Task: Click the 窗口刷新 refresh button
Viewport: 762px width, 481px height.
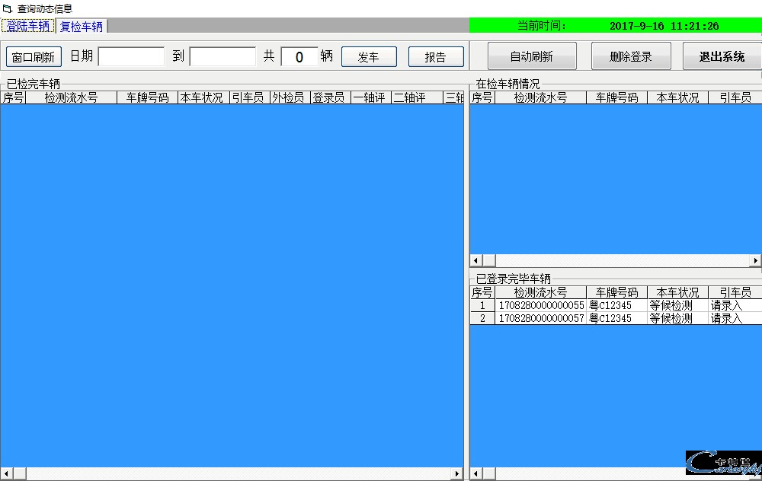Action: pos(33,56)
